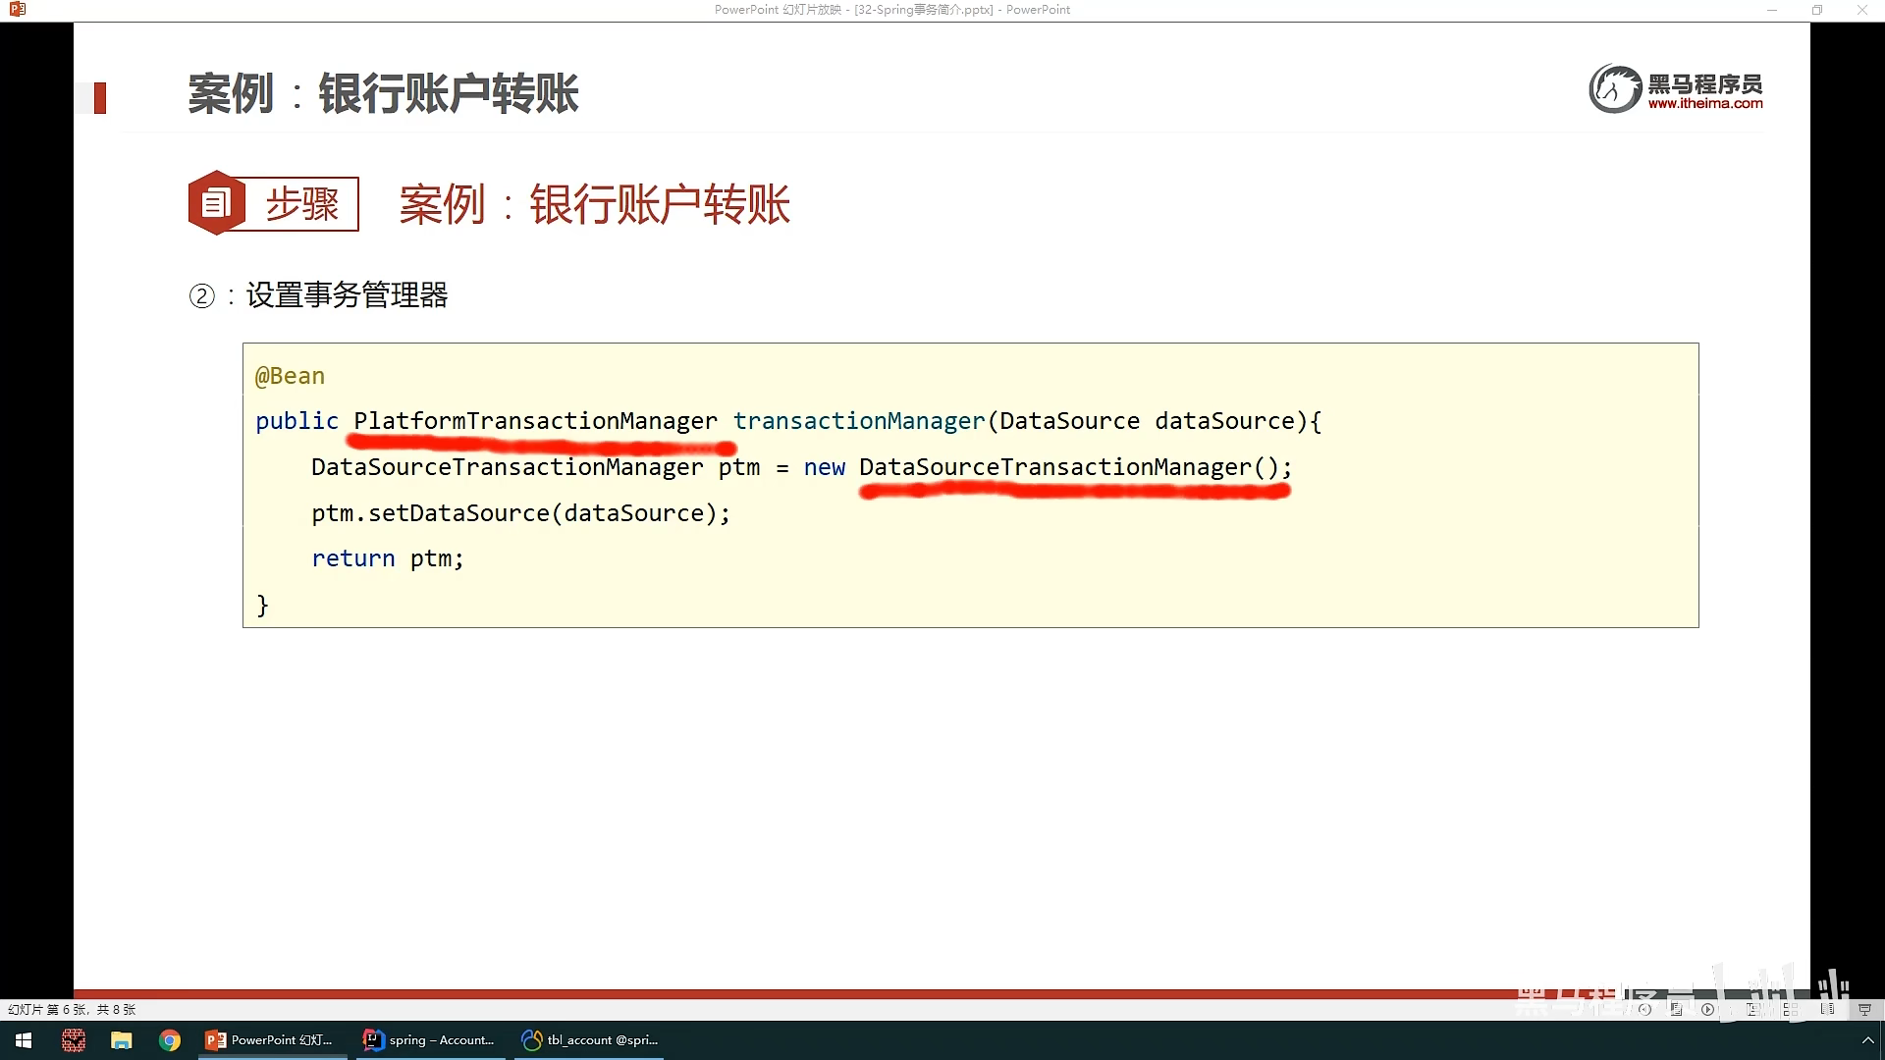Open Slide Sorter view icon
Viewport: 1885px width, 1060px height.
tap(1792, 1009)
